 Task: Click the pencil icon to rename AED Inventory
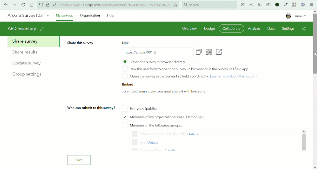tap(42, 29)
